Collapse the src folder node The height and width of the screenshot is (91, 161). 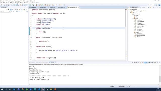coord(130,12)
